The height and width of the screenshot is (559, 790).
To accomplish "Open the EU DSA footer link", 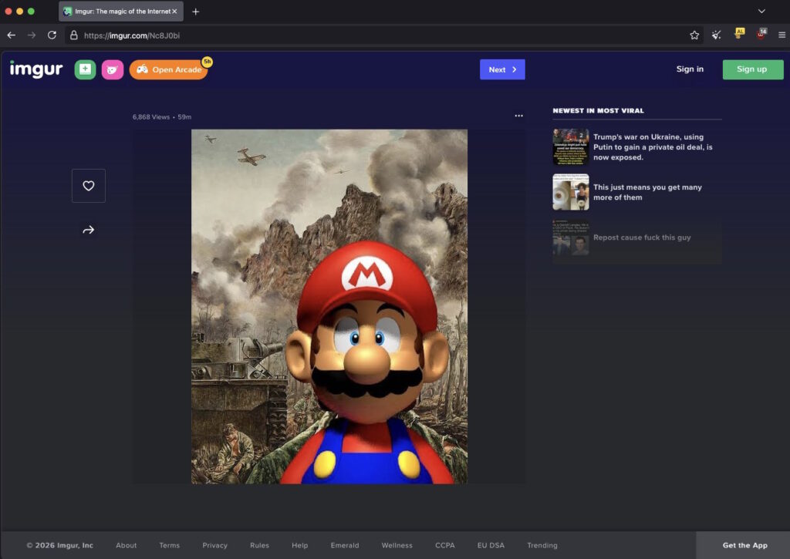I will pos(491,545).
